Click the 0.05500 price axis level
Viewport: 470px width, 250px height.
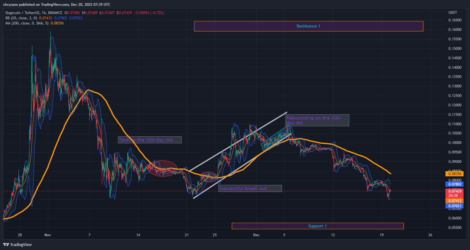tap(455, 228)
